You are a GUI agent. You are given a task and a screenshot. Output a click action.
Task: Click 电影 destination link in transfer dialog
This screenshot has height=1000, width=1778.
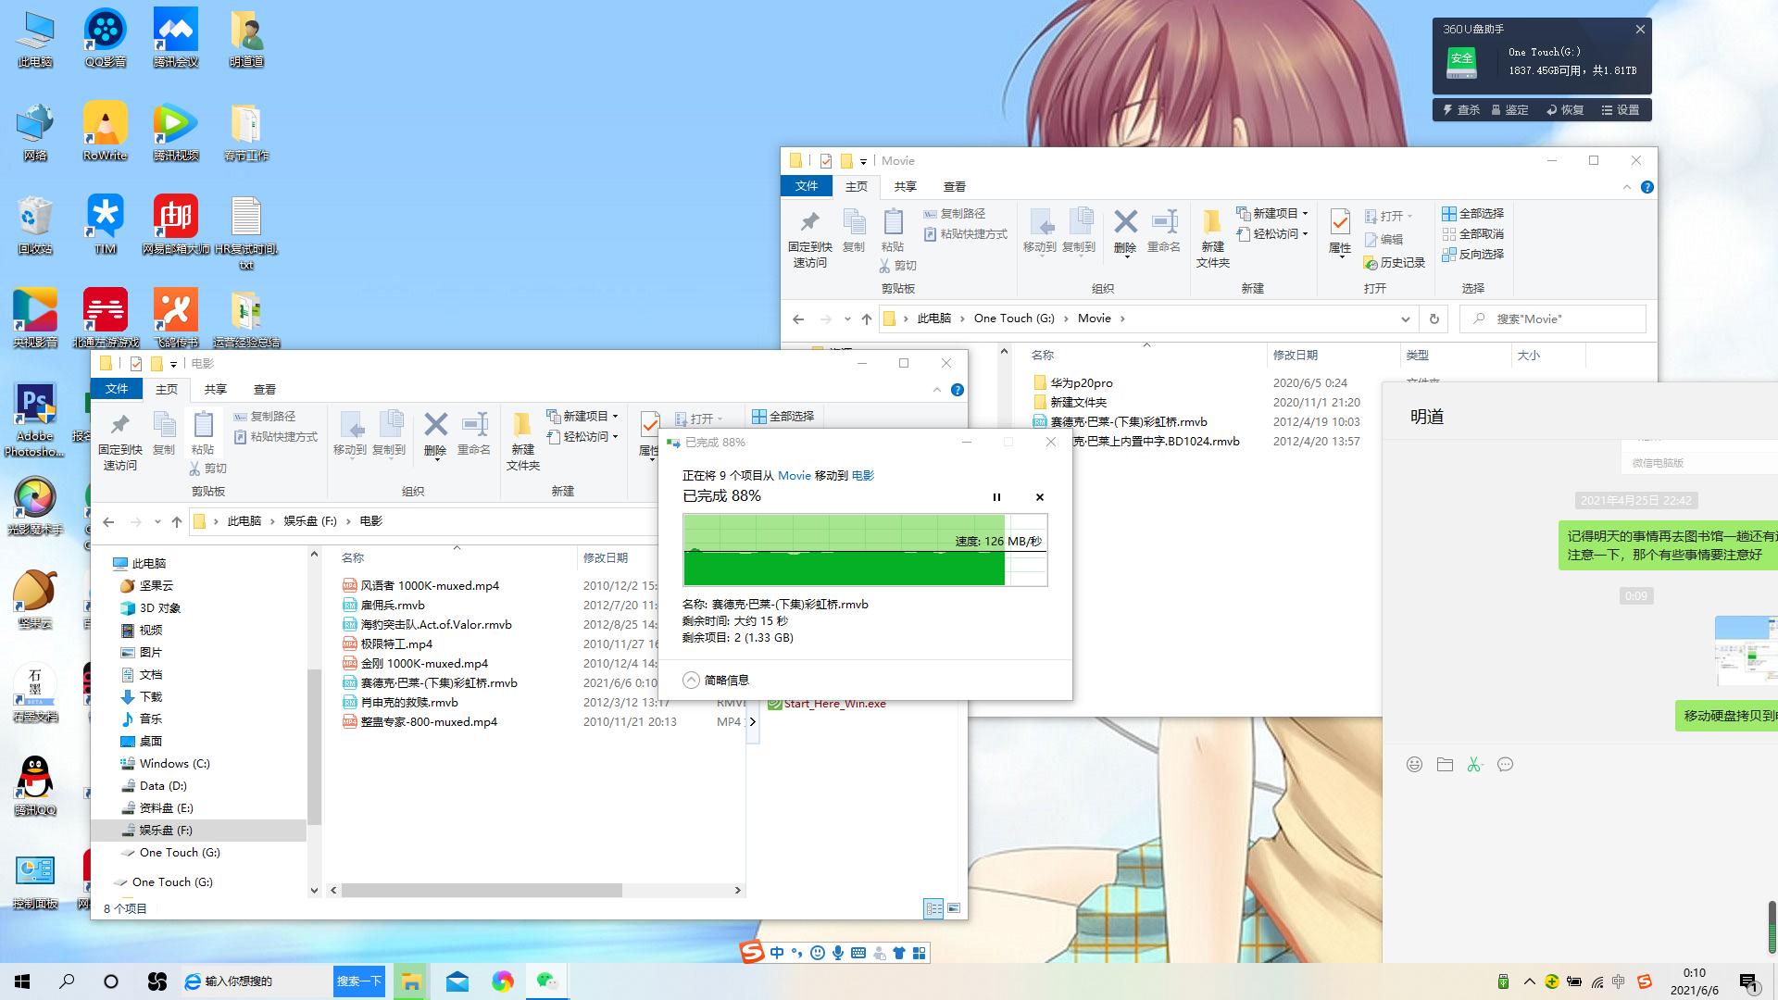pyautogui.click(x=862, y=475)
